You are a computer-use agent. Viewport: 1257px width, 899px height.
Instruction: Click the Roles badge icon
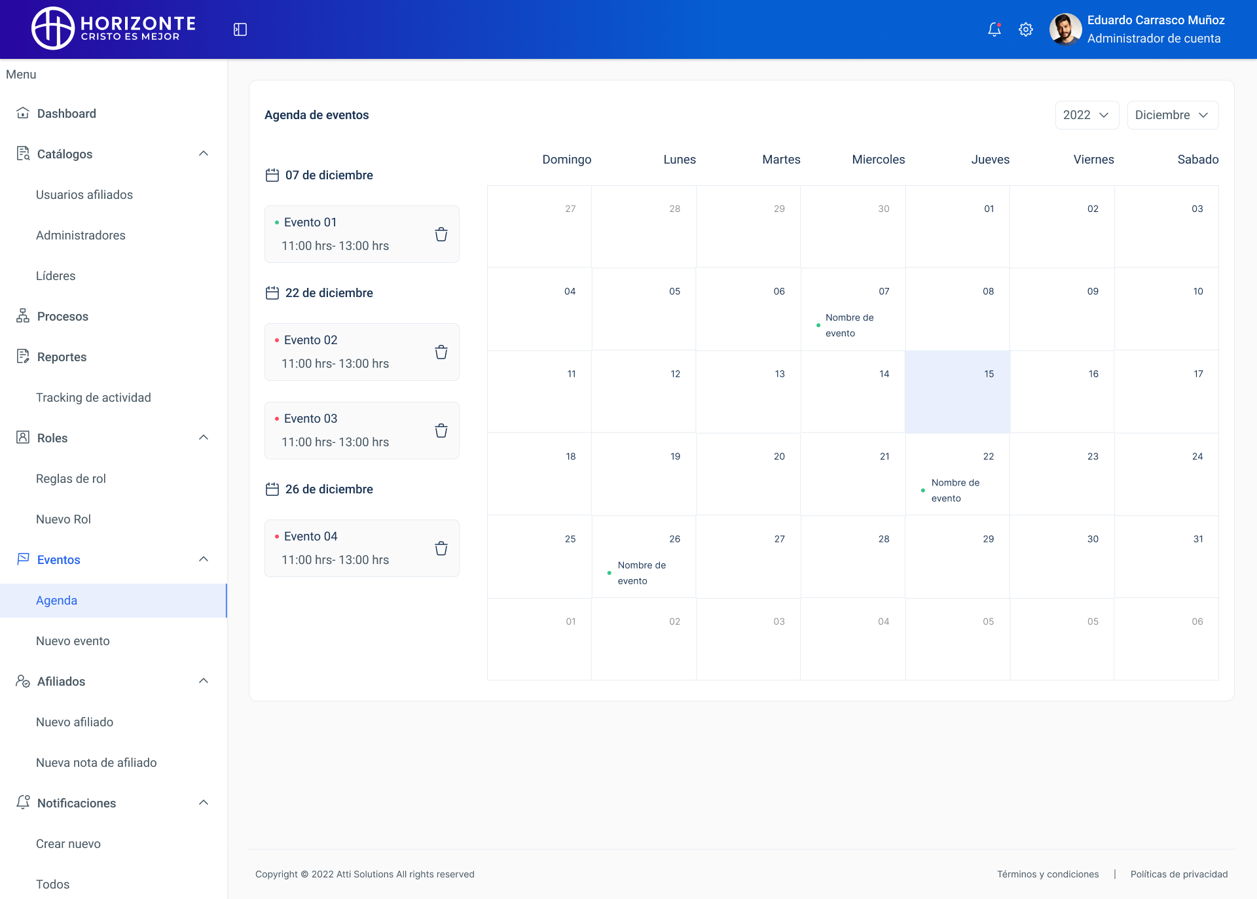[23, 438]
